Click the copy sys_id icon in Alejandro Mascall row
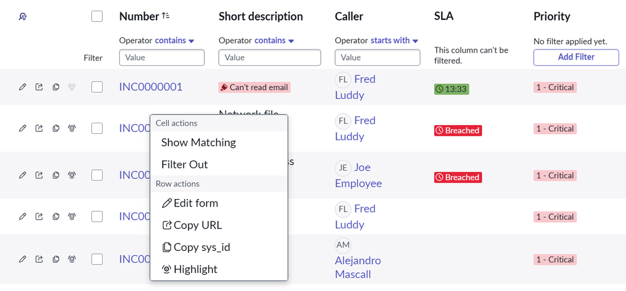Viewport: 626px width, 291px height. [x=56, y=259]
